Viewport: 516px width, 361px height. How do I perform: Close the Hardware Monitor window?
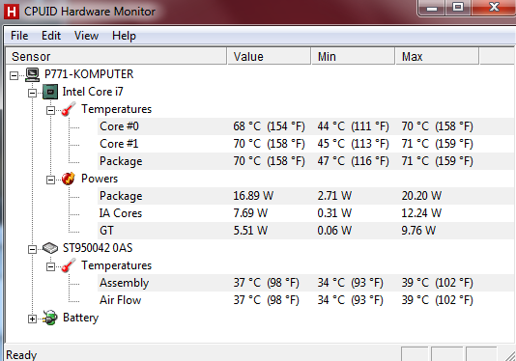pos(494,8)
